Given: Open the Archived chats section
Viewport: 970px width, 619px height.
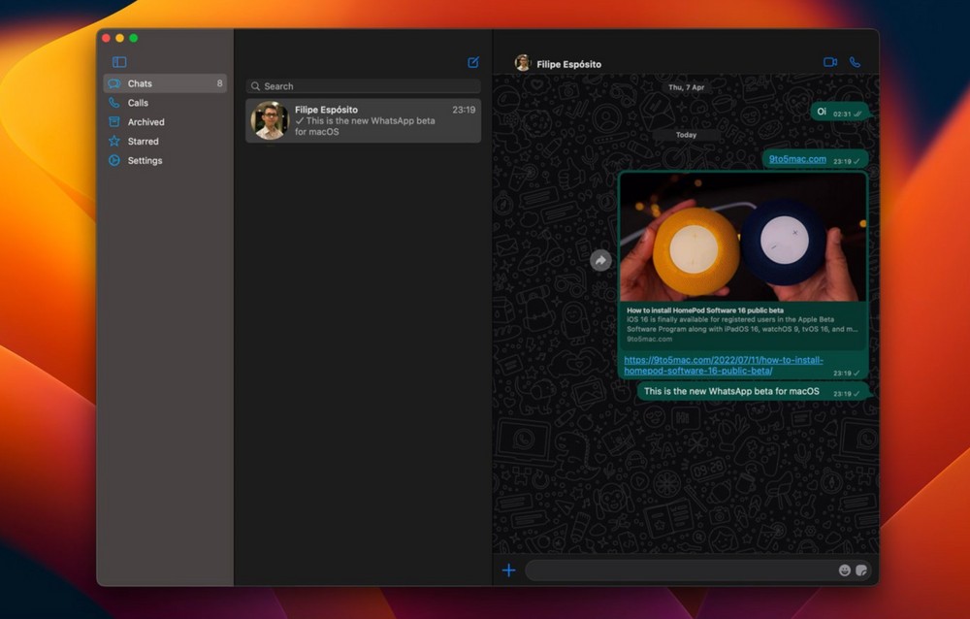Looking at the screenshot, I should pos(165,122).
